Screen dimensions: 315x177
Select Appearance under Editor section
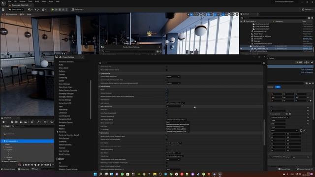[x=63, y=166]
